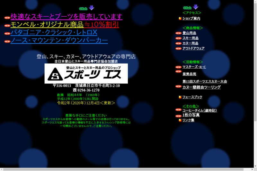Click the green Click badge above main links

[83, 9]
